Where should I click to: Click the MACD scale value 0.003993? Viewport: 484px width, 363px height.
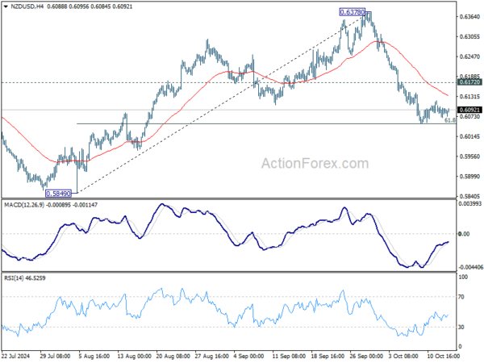tap(470, 204)
